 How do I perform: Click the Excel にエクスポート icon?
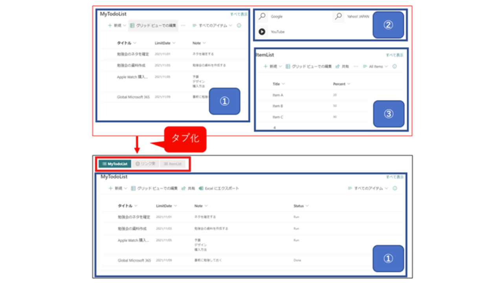pos(201,189)
